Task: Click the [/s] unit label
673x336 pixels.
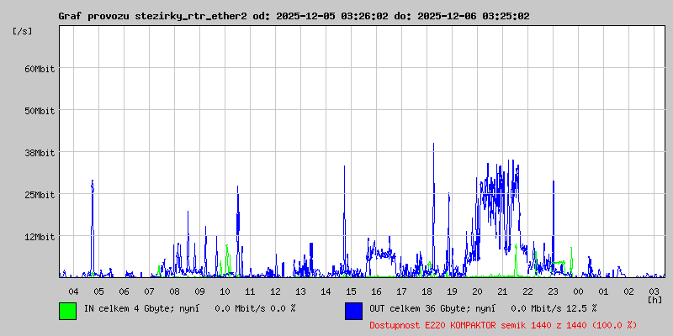Action: click(x=23, y=31)
